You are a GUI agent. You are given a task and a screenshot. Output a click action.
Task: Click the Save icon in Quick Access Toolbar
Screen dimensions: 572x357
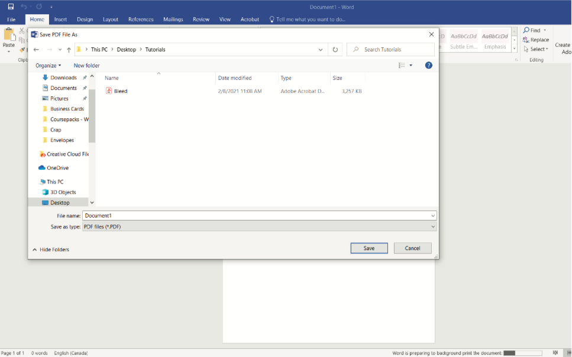[x=11, y=7]
